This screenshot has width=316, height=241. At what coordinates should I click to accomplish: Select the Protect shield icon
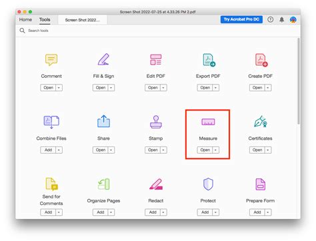tap(208, 184)
